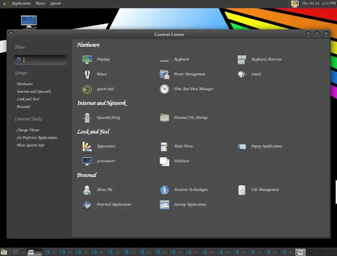
Task: Launch the system-info icon
Action: tap(87, 90)
